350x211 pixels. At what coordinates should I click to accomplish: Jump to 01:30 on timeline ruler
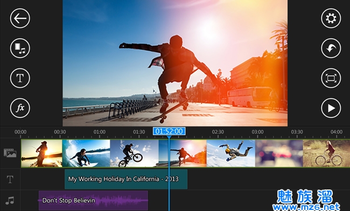point(139,132)
